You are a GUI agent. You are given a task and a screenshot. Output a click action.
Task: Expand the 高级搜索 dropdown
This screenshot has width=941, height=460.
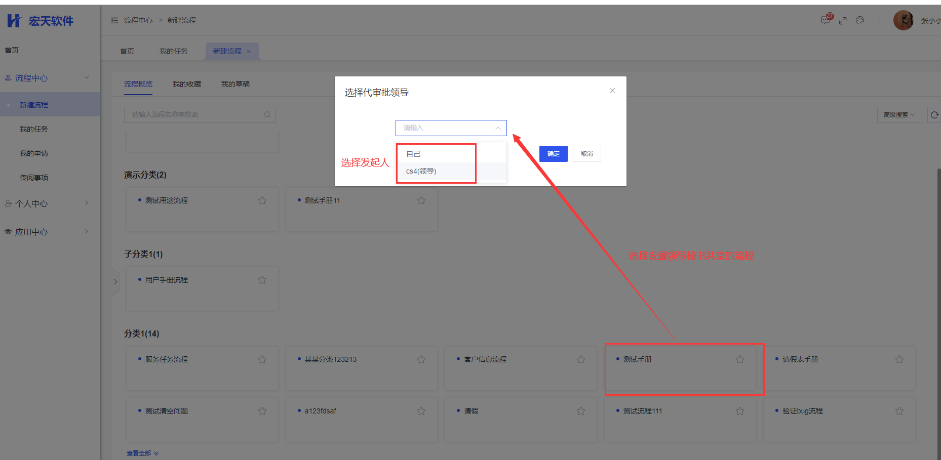[x=899, y=115]
